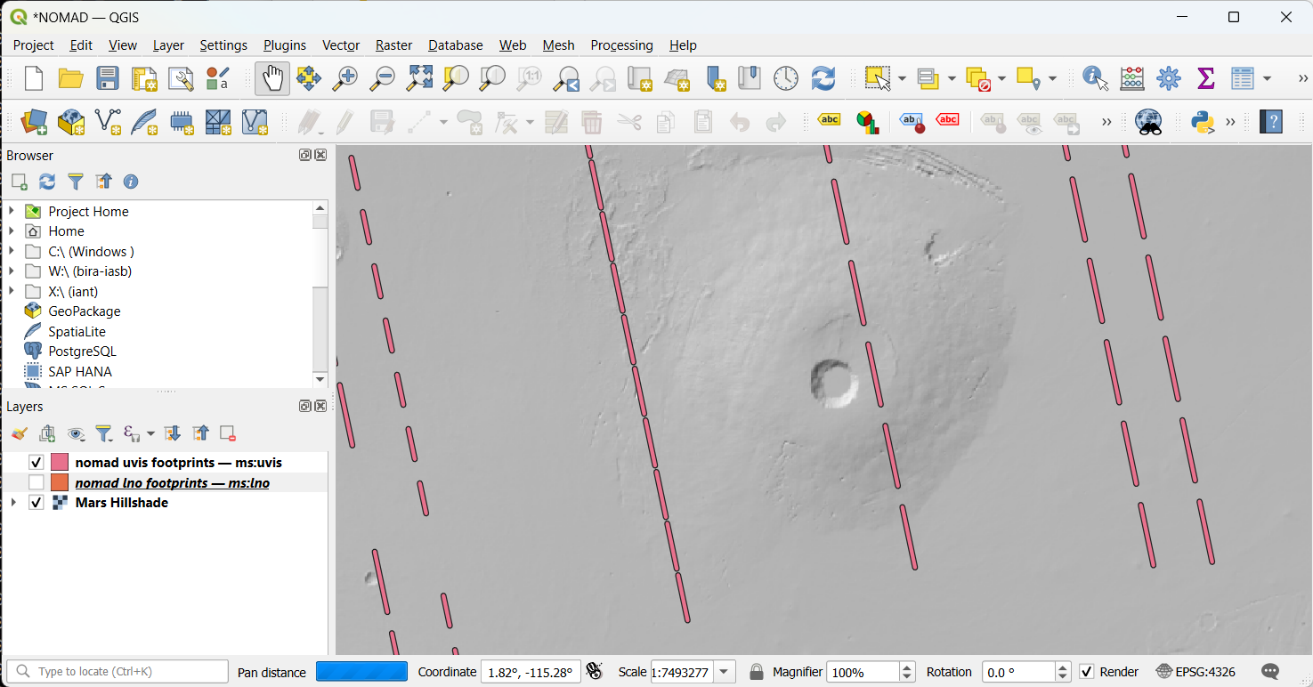Filter the Browser panel with the funnel icon
This screenshot has width=1313, height=687.
[76, 182]
